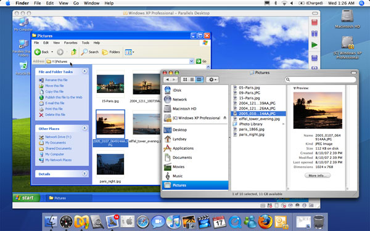Open the Recycle Bin on XP desktop
This screenshot has height=231, width=370.
pyautogui.click(x=23, y=68)
